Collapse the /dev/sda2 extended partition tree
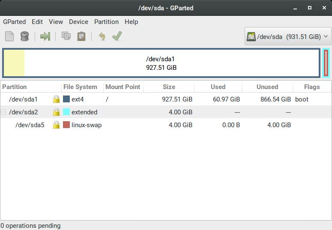332x230 pixels. coord(3,112)
